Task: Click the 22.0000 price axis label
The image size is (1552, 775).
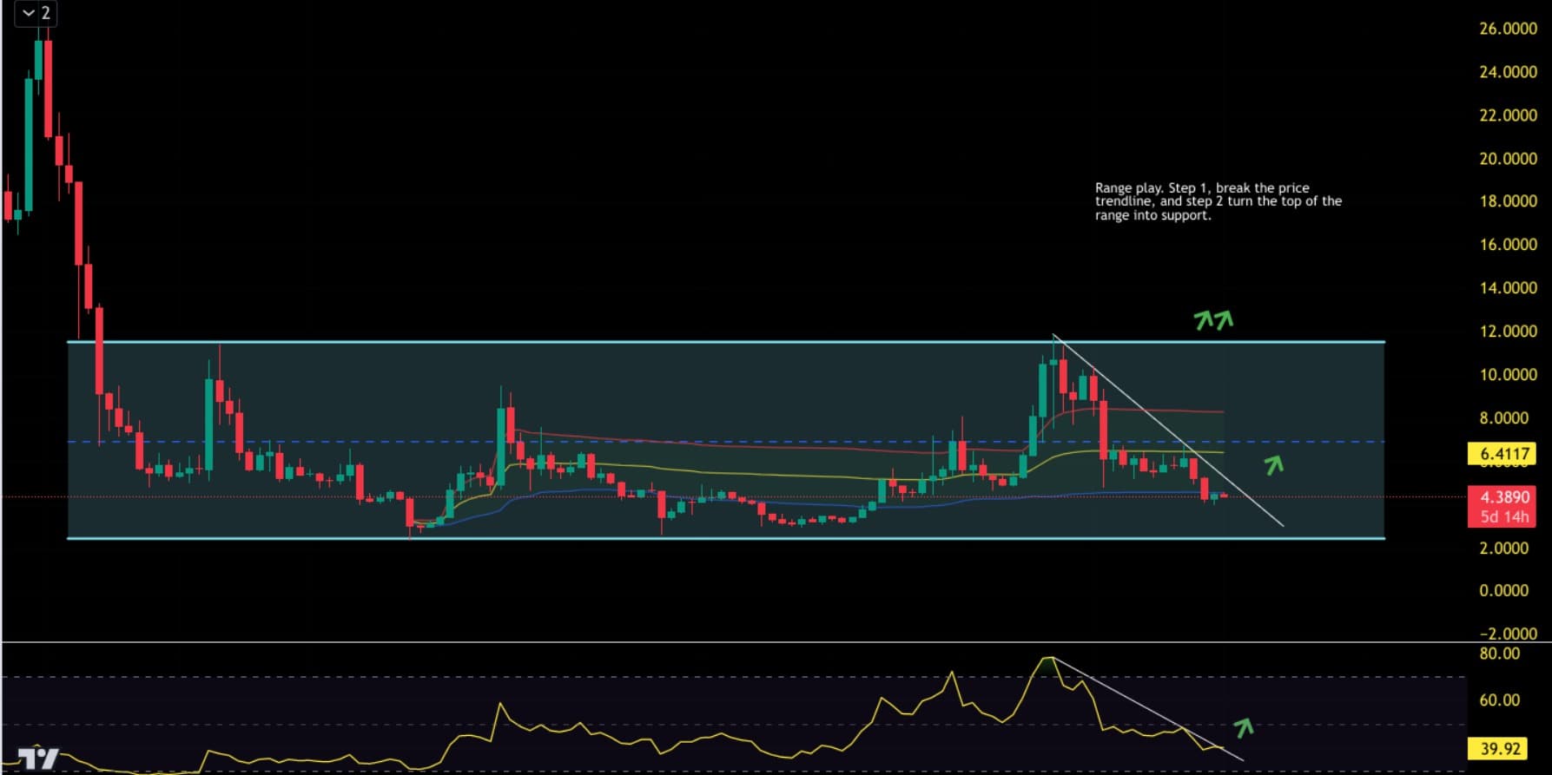Action: [x=1508, y=115]
